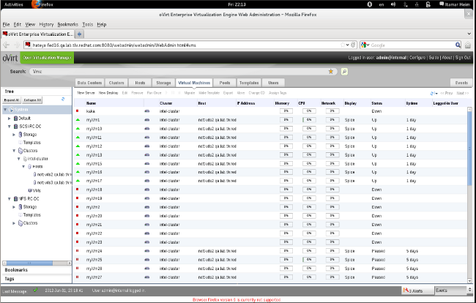Image resolution: width=476 pixels, height=303 pixels.
Task: Click the oVirt search magnifier button
Action: 344,72
